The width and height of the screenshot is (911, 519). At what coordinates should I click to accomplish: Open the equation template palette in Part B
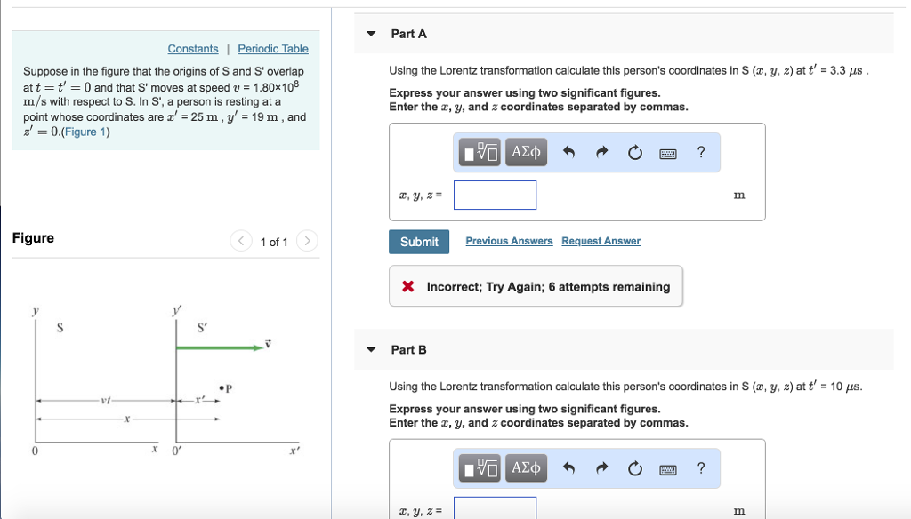(x=478, y=468)
